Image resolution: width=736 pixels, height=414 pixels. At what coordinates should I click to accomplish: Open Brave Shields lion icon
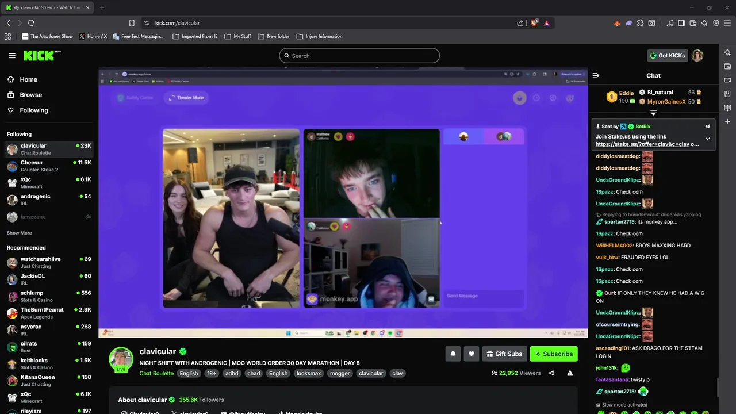click(x=534, y=23)
